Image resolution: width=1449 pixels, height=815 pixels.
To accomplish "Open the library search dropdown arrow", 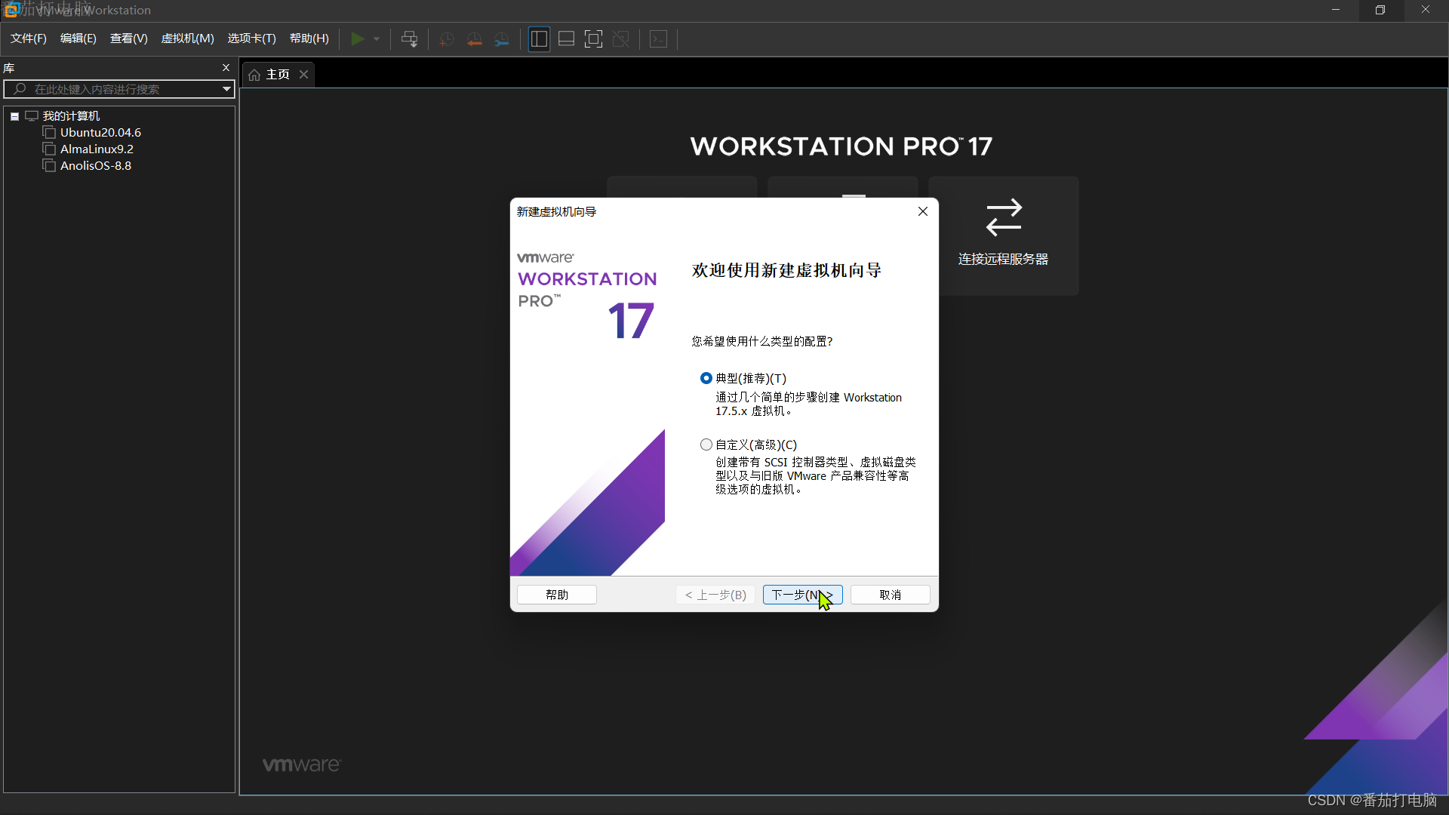I will 226,89.
